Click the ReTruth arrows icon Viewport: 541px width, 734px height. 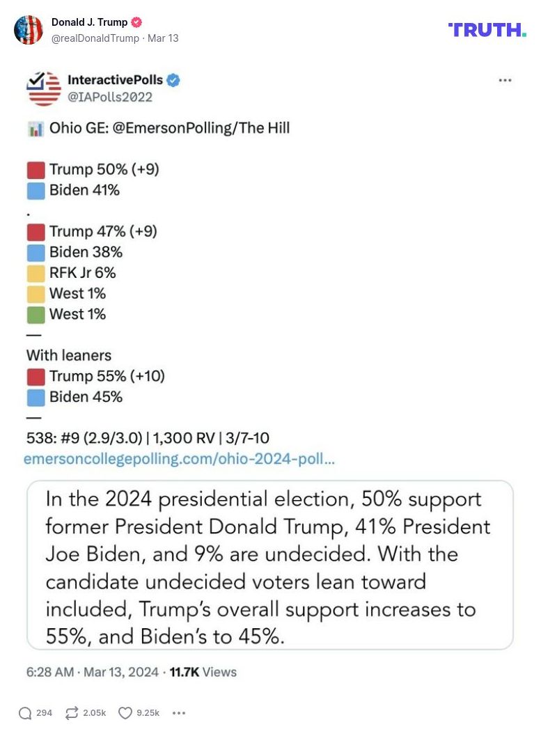pos(72,712)
